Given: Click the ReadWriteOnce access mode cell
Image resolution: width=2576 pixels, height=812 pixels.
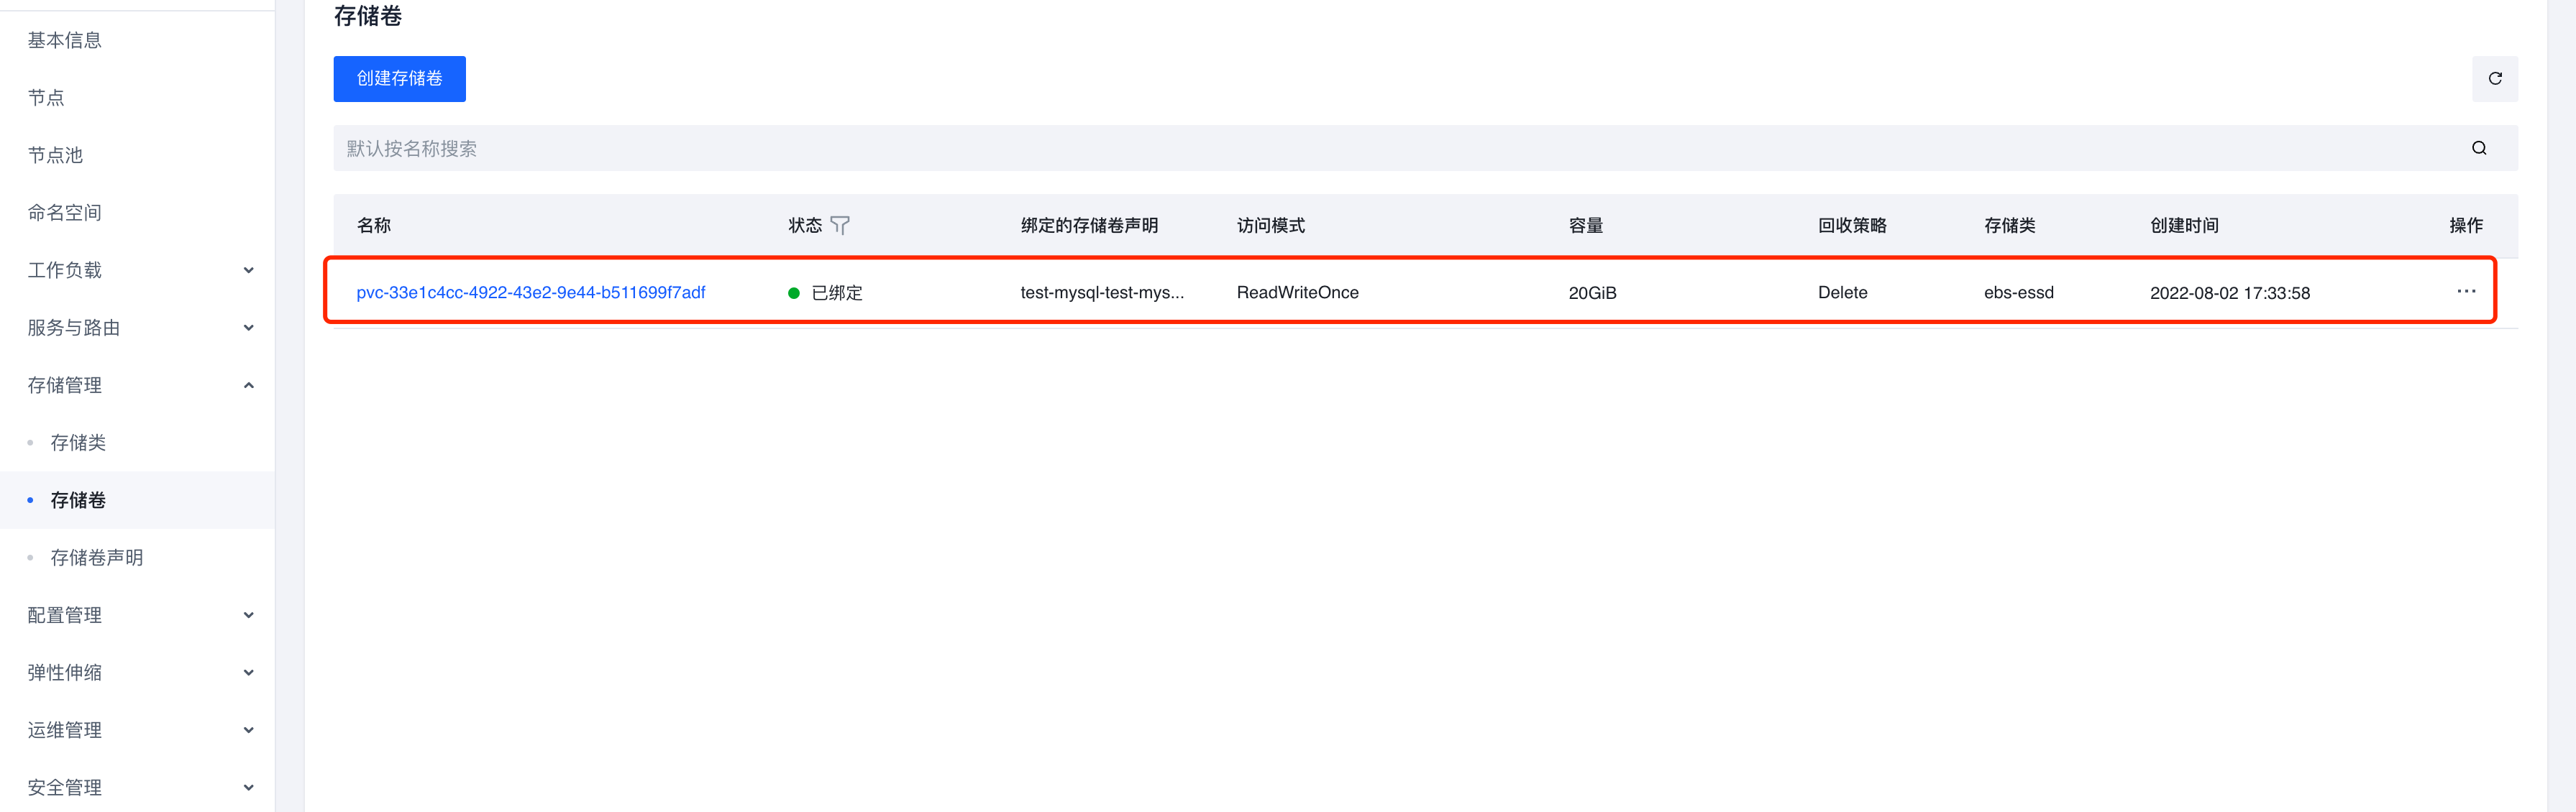Looking at the screenshot, I should [1298, 292].
